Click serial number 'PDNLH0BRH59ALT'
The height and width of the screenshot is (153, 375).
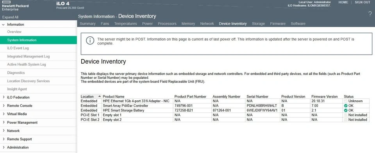[x=262, y=106]
